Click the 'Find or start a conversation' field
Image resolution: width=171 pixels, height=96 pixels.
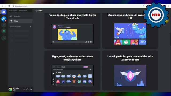[x=20, y=11]
